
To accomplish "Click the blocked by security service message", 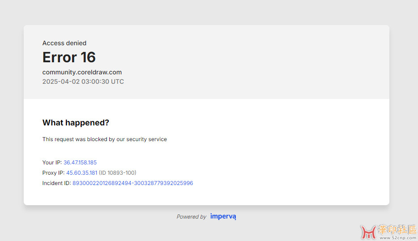I will pos(105,139).
